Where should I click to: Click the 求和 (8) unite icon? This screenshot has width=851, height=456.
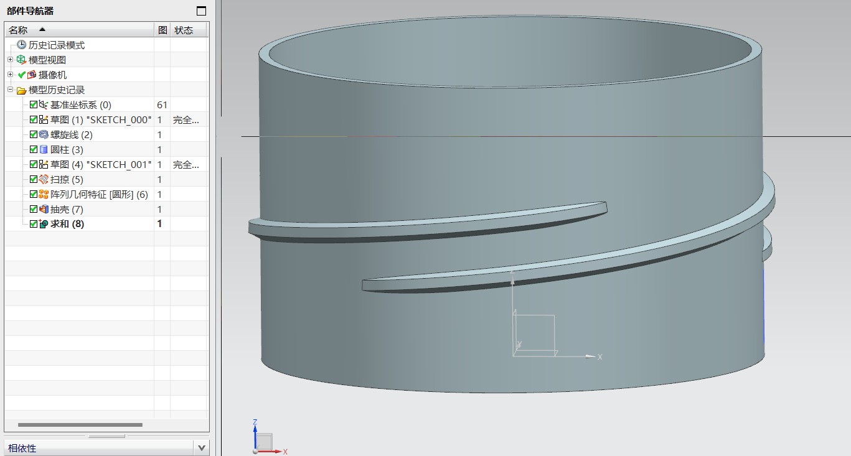[x=44, y=224]
